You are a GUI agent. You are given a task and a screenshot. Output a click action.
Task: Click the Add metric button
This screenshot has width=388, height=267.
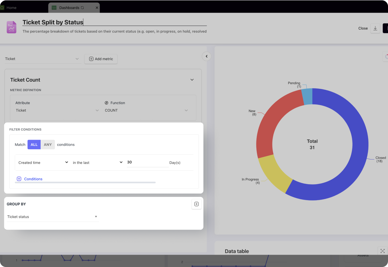[101, 59]
